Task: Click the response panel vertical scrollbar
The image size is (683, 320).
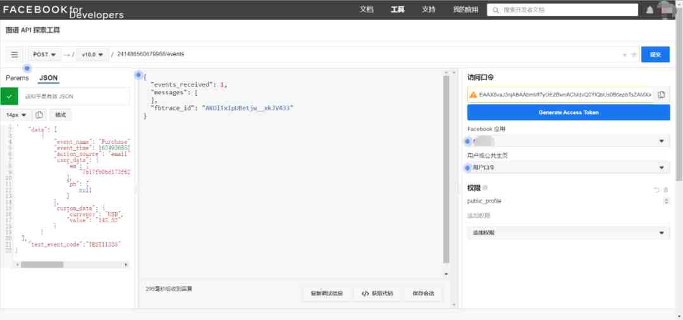Action: (446, 170)
